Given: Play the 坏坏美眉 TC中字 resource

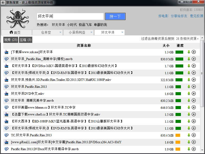Looking at the screenshot, I should [x=194, y=108].
